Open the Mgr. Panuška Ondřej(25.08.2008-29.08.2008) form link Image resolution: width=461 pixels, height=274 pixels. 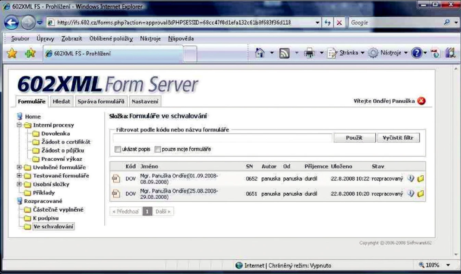(x=179, y=194)
